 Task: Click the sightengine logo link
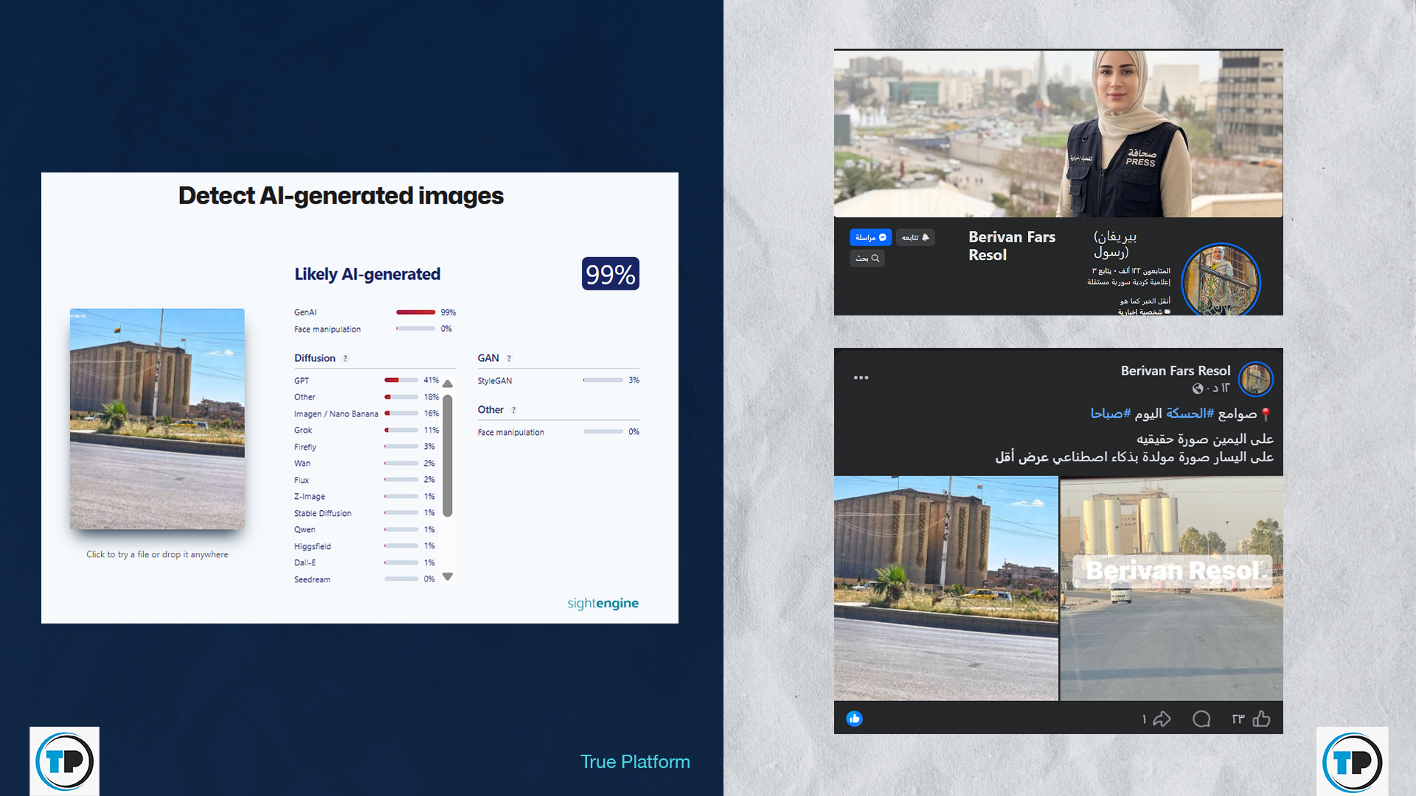(x=603, y=603)
